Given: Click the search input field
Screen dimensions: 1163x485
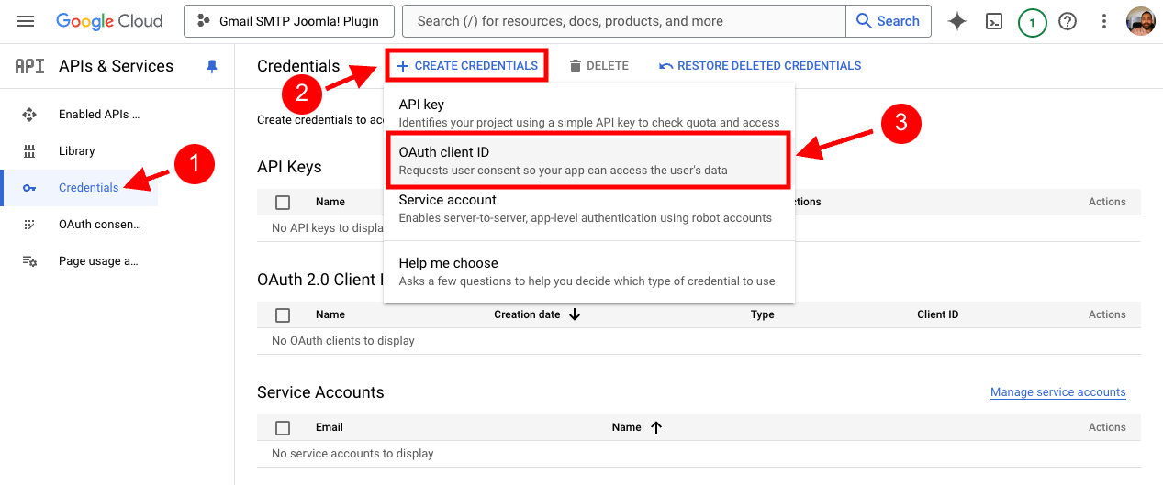Looking at the screenshot, I should (x=624, y=21).
